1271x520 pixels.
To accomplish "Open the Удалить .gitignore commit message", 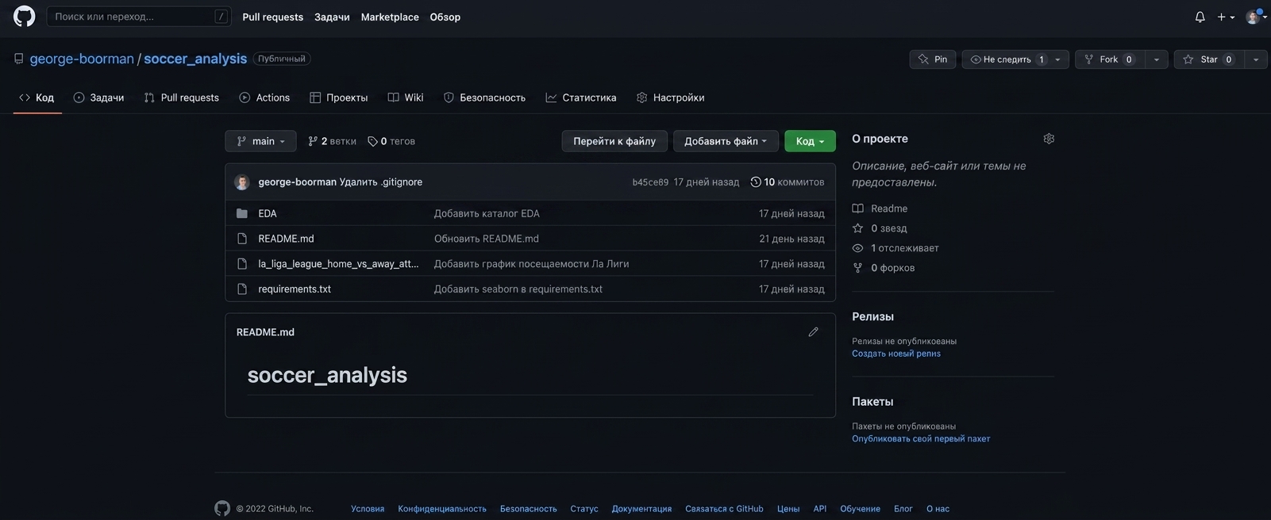I will tap(381, 182).
